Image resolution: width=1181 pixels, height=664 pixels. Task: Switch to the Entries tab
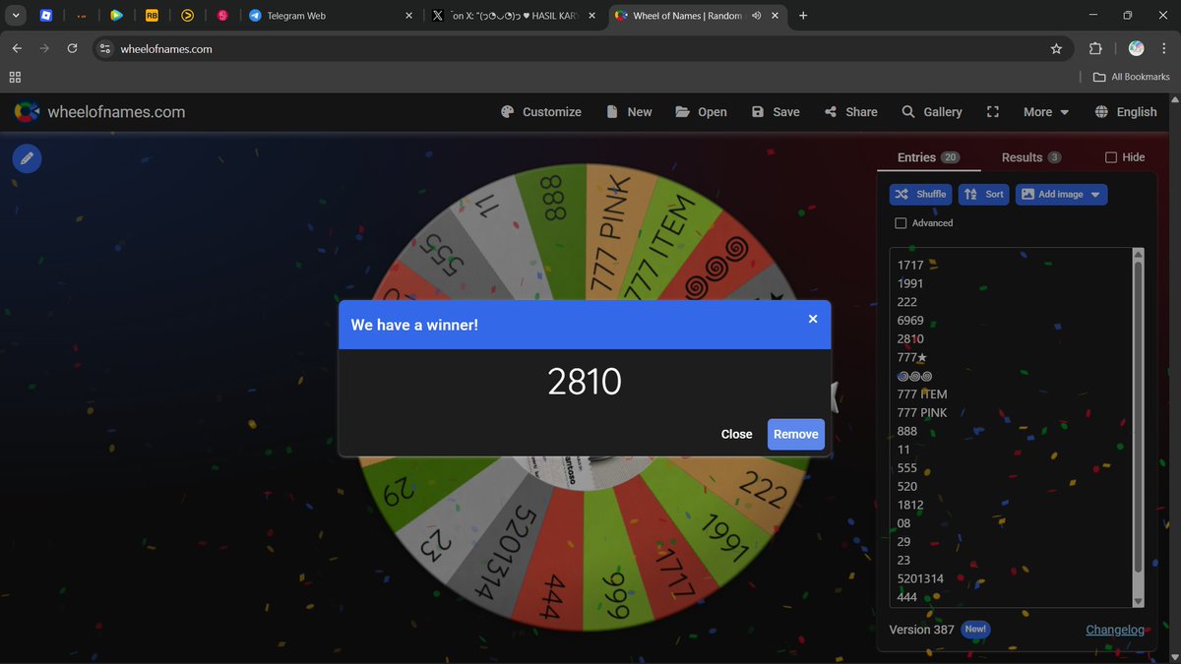point(928,157)
